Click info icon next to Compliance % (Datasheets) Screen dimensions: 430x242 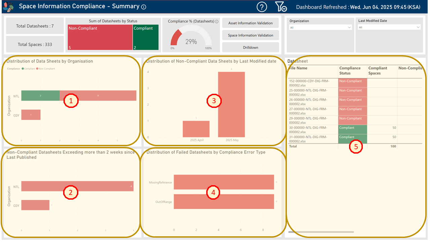217,22
